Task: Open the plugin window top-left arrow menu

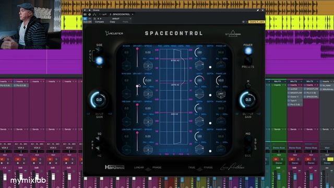Action: [85, 10]
